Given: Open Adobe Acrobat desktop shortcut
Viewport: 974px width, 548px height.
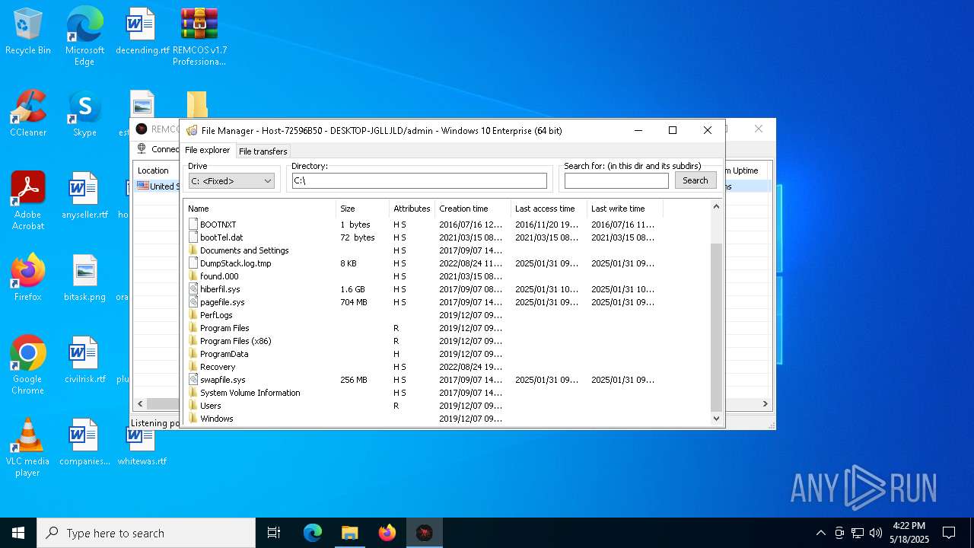Looking at the screenshot, I should point(28,201).
